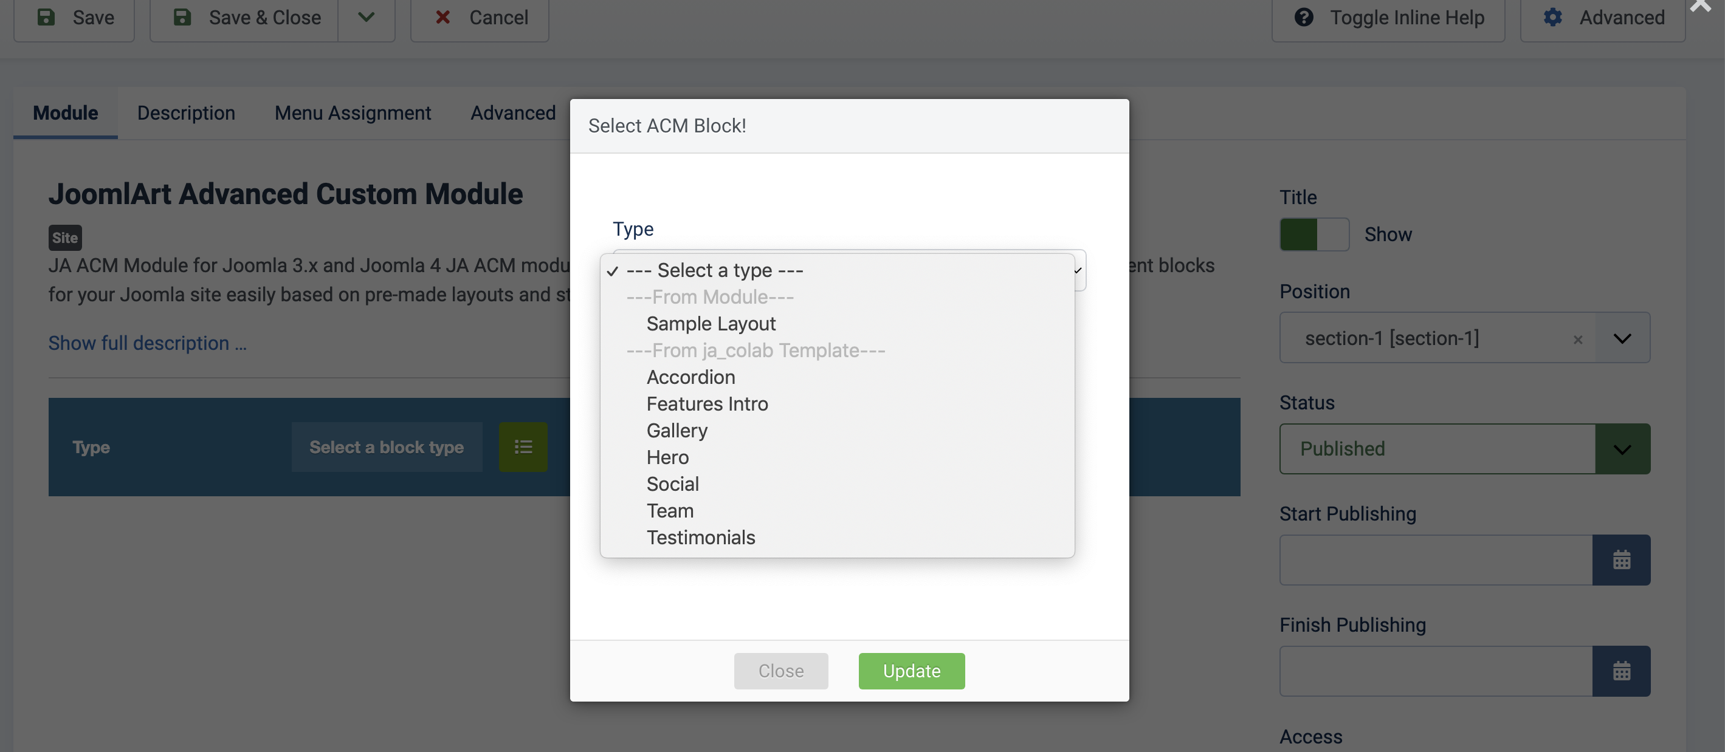
Task: Click the red X Cancel icon
Action: pyautogui.click(x=442, y=18)
